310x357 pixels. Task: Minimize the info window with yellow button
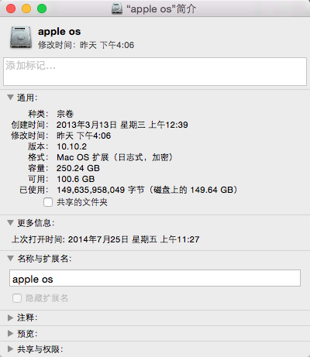click(26, 9)
